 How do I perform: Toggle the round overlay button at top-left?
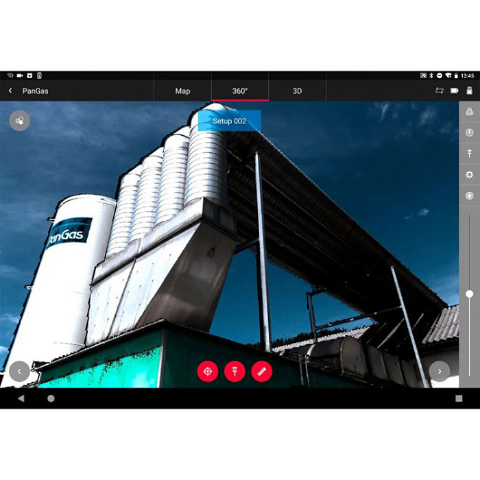(19, 121)
